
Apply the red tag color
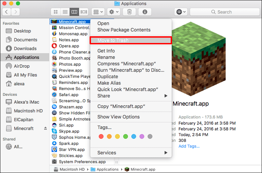pos(101,136)
